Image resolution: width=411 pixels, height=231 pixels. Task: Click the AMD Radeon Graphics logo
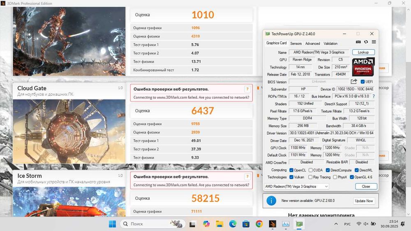click(363, 67)
